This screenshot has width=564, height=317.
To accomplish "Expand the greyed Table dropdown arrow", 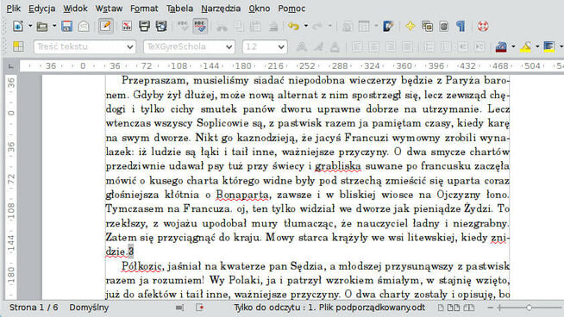I will click(376, 26).
